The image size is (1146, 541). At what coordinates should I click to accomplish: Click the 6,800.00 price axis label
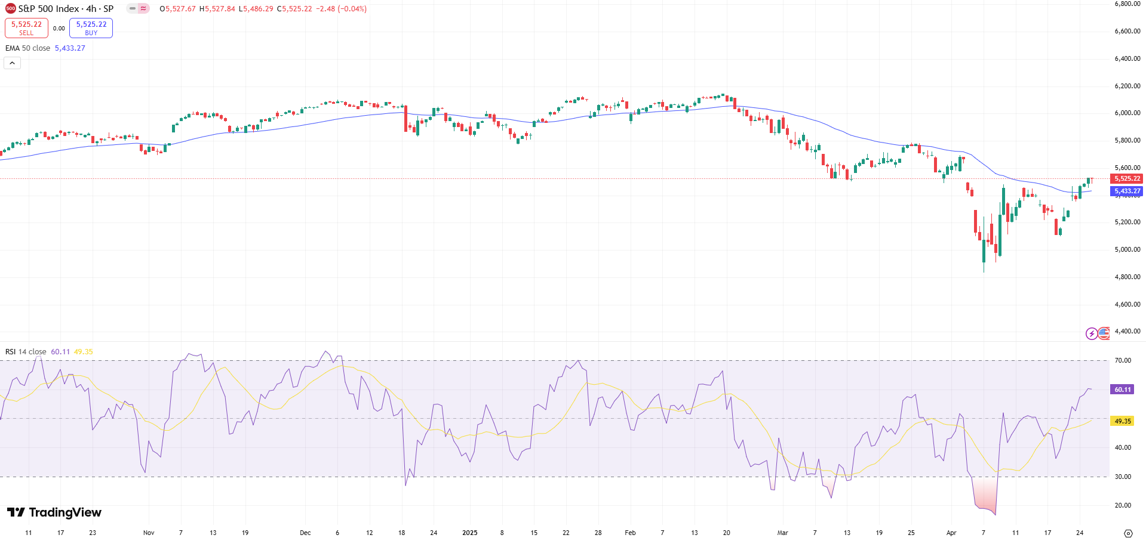(x=1127, y=4)
